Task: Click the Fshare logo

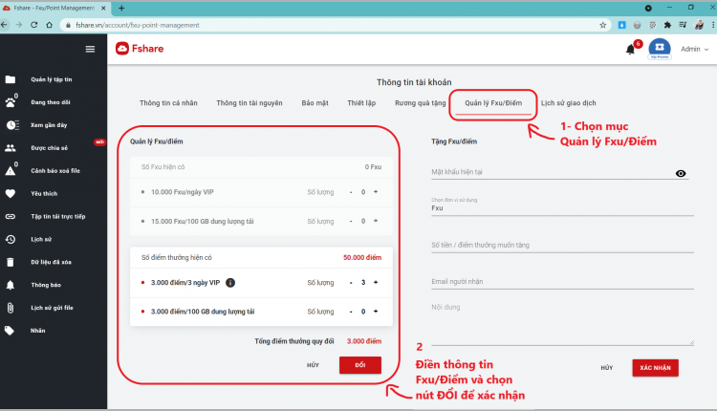Action: click(140, 49)
